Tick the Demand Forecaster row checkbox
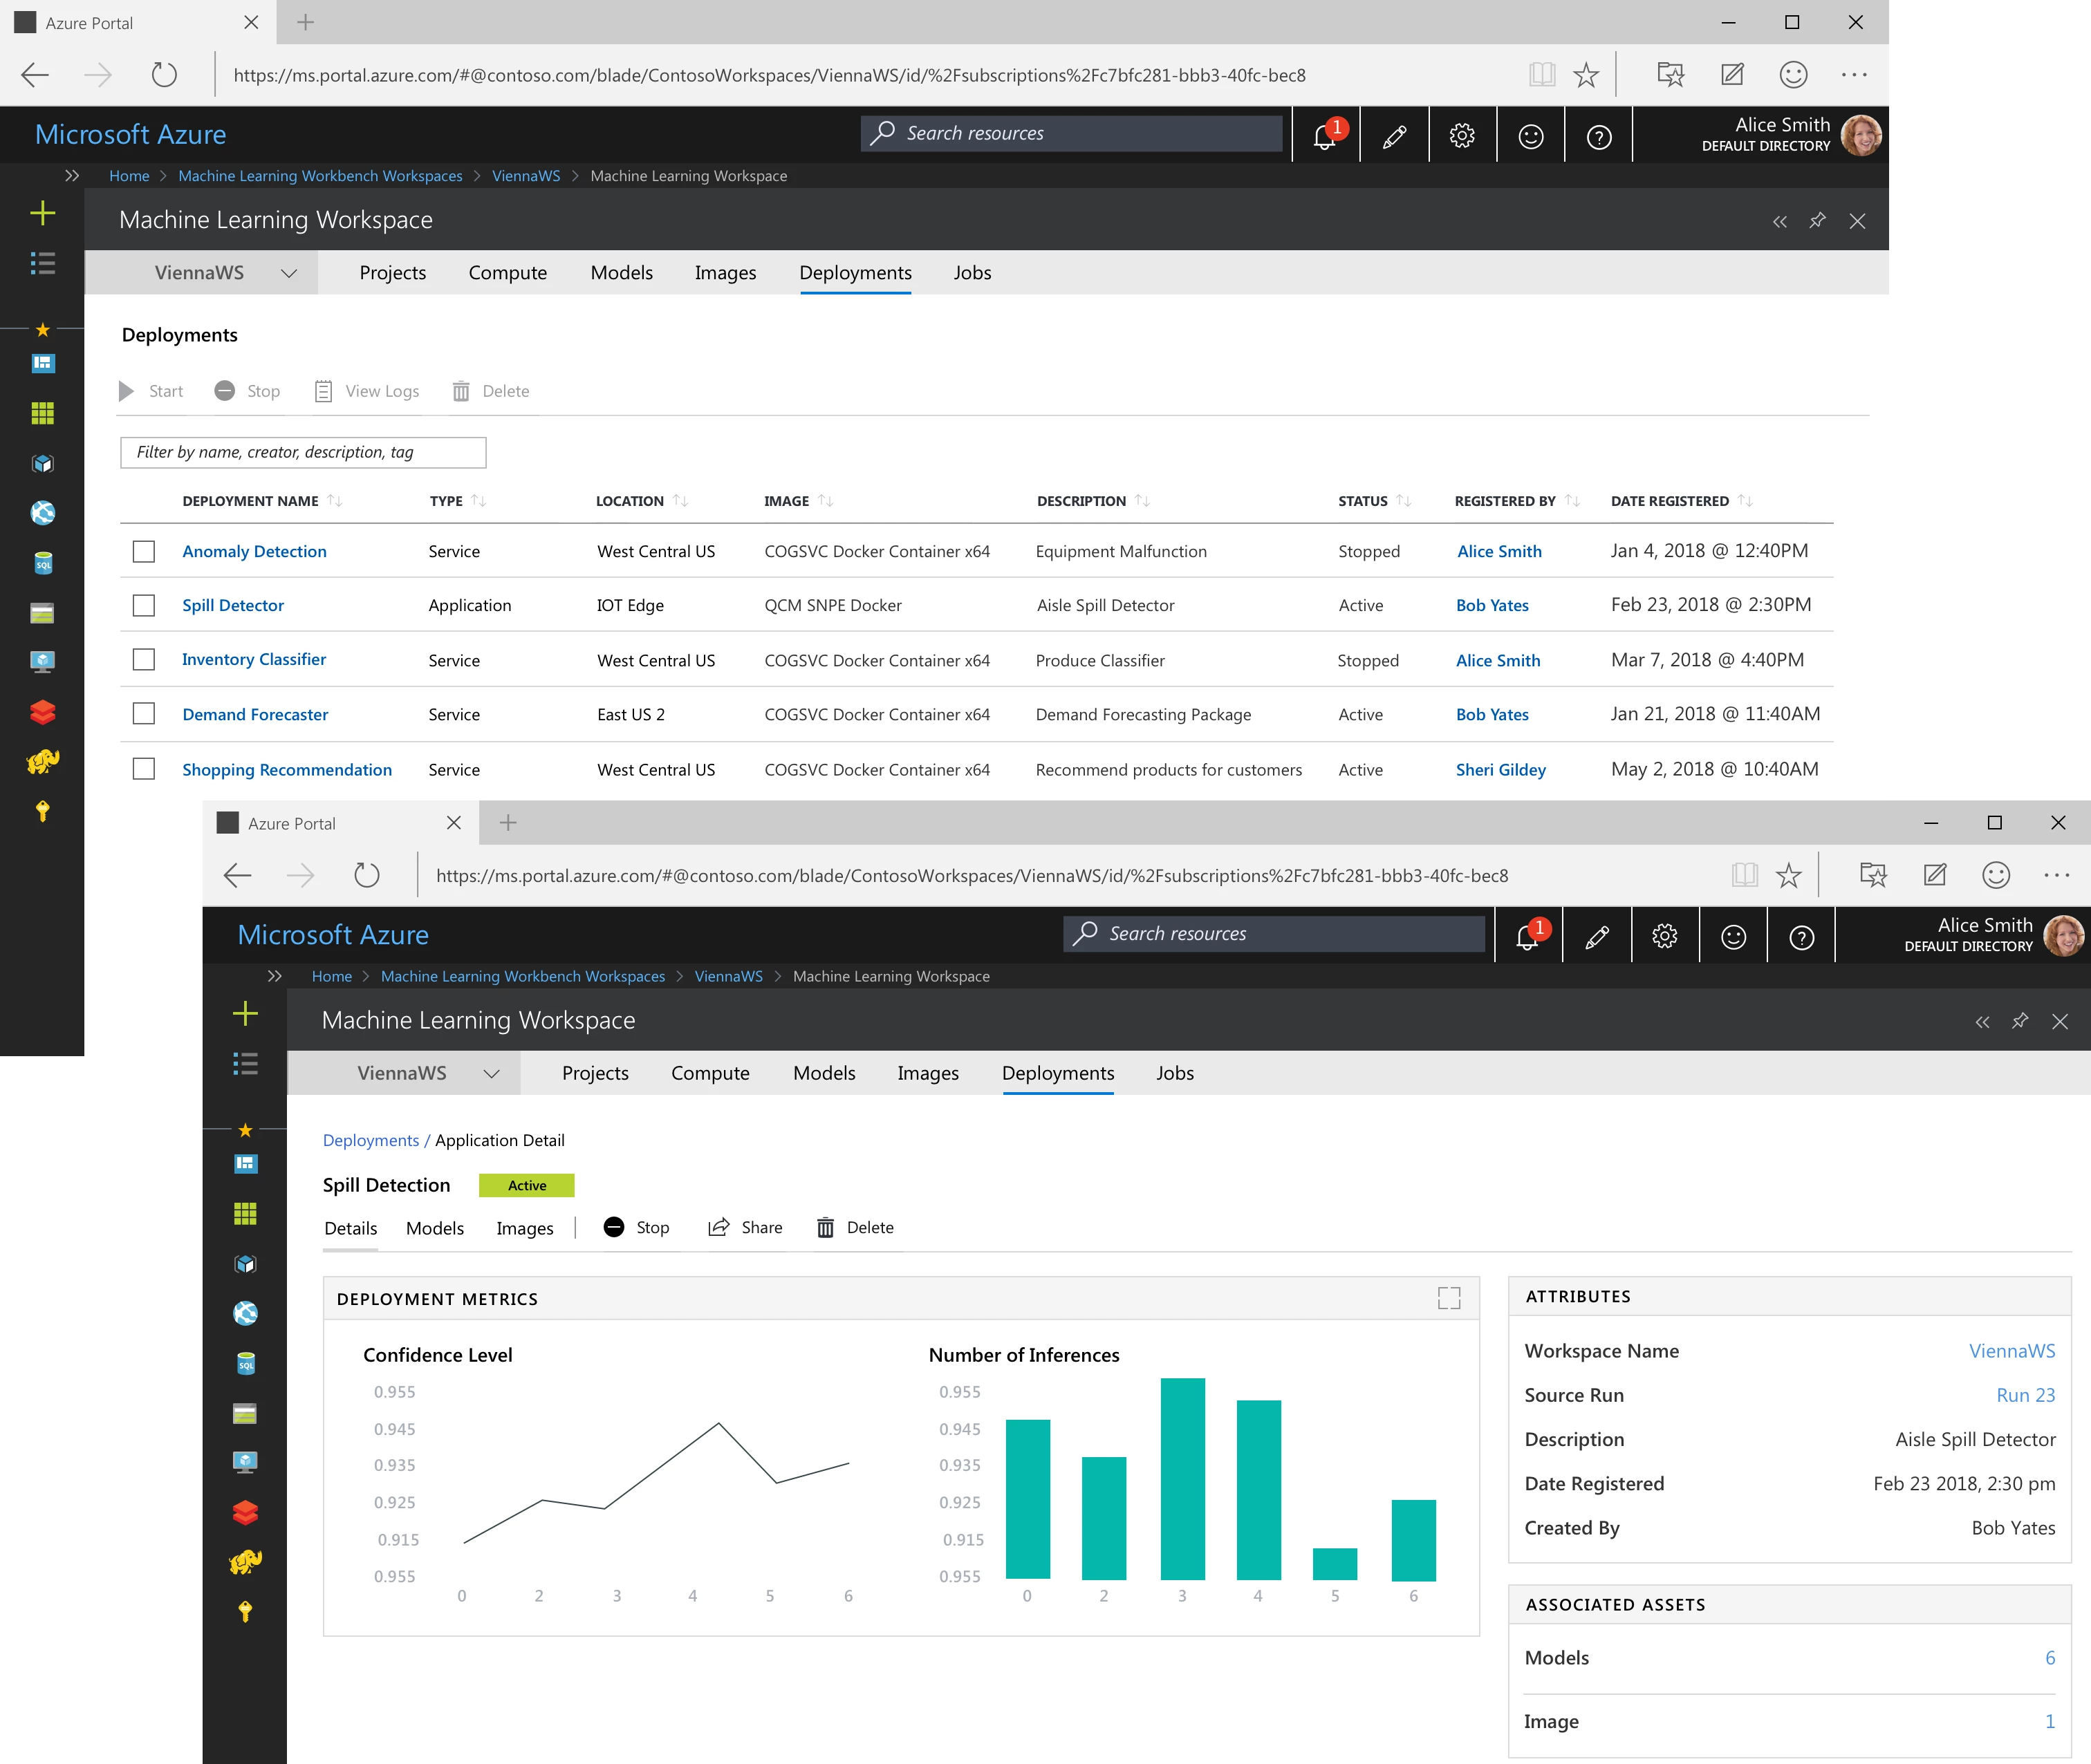The height and width of the screenshot is (1764, 2091). tap(144, 714)
